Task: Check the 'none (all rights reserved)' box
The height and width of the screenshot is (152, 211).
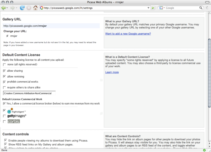Action: click(x=4, y=65)
